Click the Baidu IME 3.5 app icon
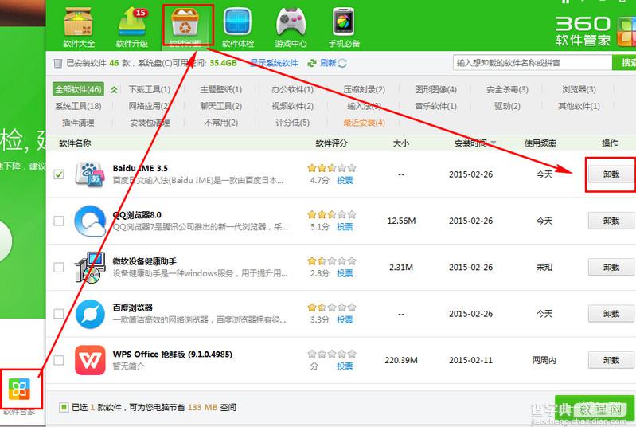The image size is (636, 427). coord(90,174)
